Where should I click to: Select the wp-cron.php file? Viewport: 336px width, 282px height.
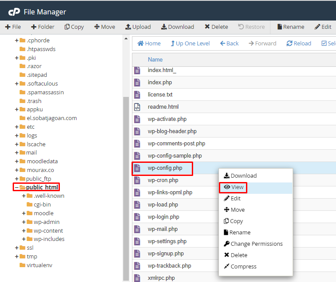[163, 180]
